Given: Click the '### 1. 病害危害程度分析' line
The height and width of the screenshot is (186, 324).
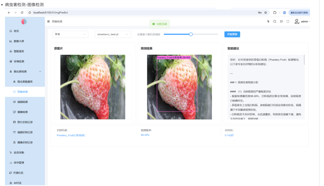Looking at the screenshot, I should (244, 82).
